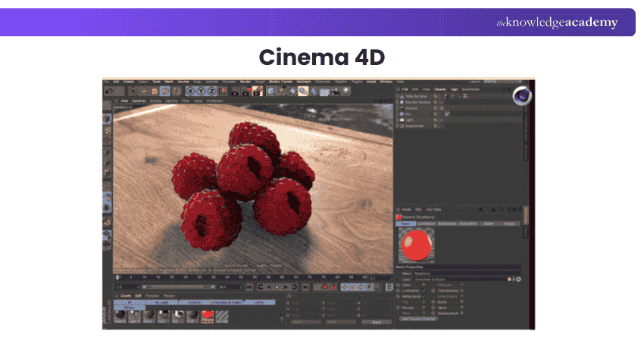644x340 pixels.
Task: Toggle the enable checkmark for Wooden Surface
Action: tap(442, 103)
